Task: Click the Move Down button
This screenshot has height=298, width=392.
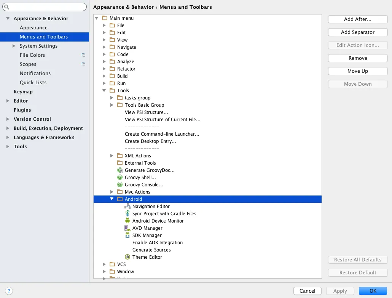Action: coord(358,84)
